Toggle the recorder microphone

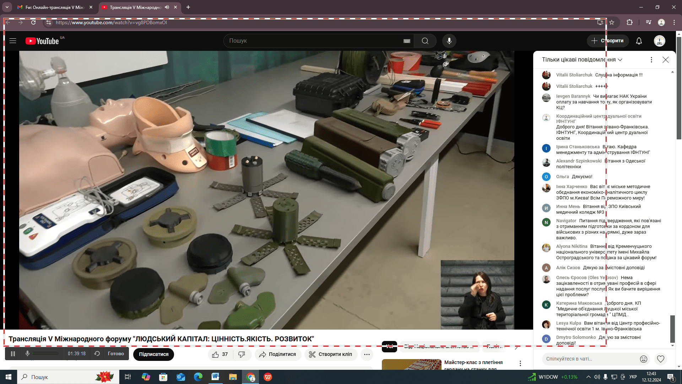tap(27, 353)
